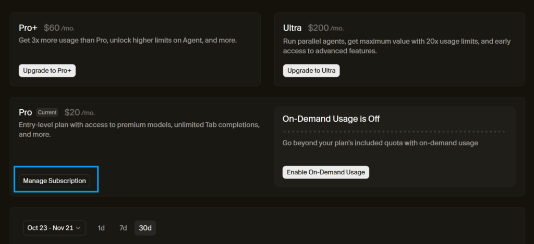
Task: Click the chevron arrow in the date range selector
Action: 79,228
